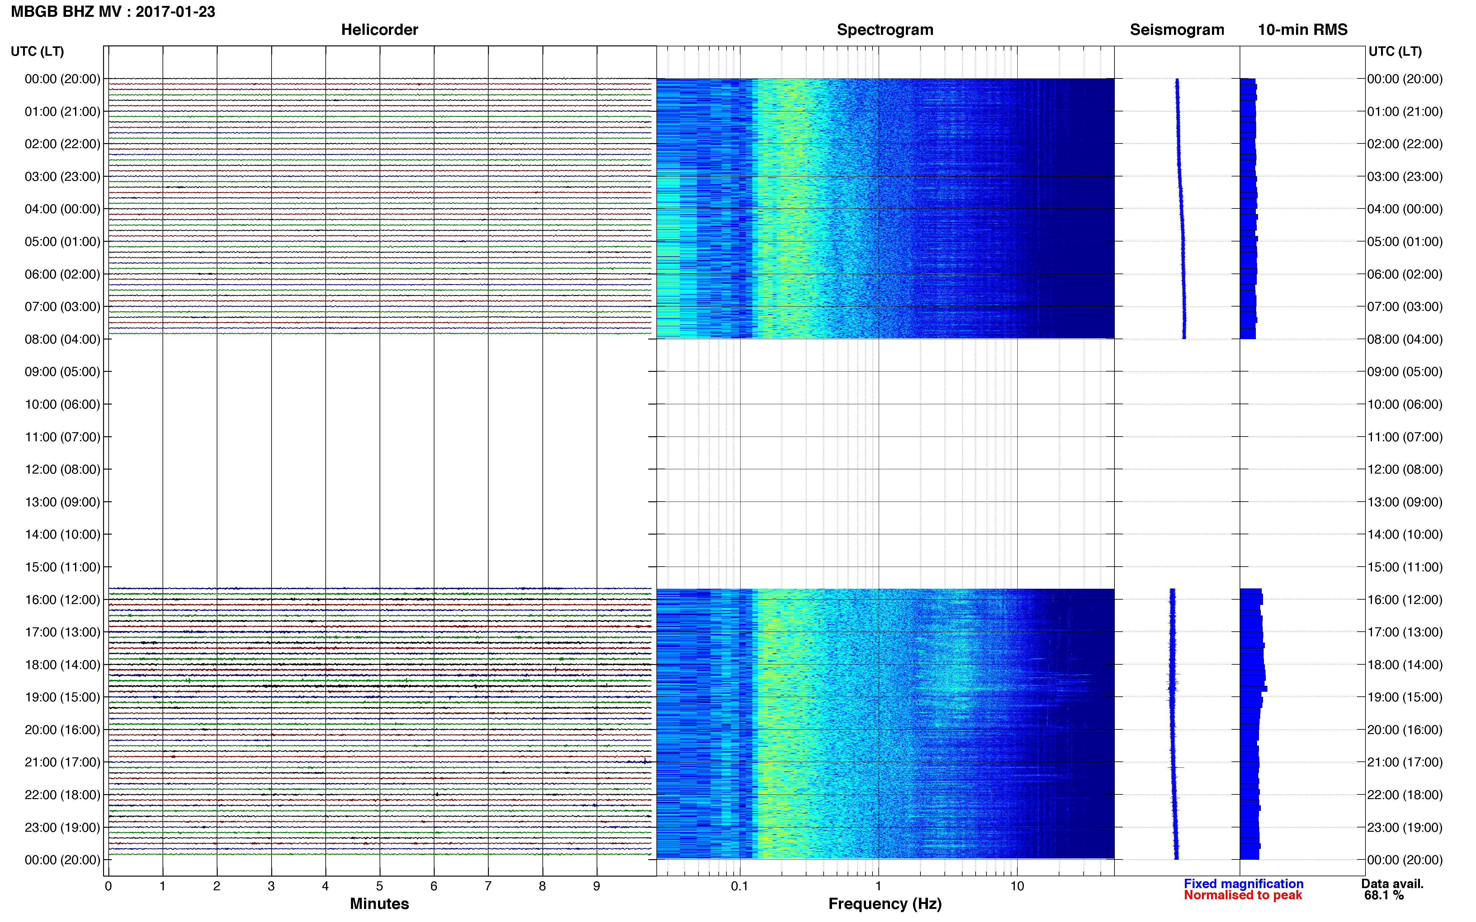Image resolution: width=1476 pixels, height=922 pixels.
Task: Click the 'UTC (LT)' label beside the Helicorder
Action: click(x=37, y=51)
